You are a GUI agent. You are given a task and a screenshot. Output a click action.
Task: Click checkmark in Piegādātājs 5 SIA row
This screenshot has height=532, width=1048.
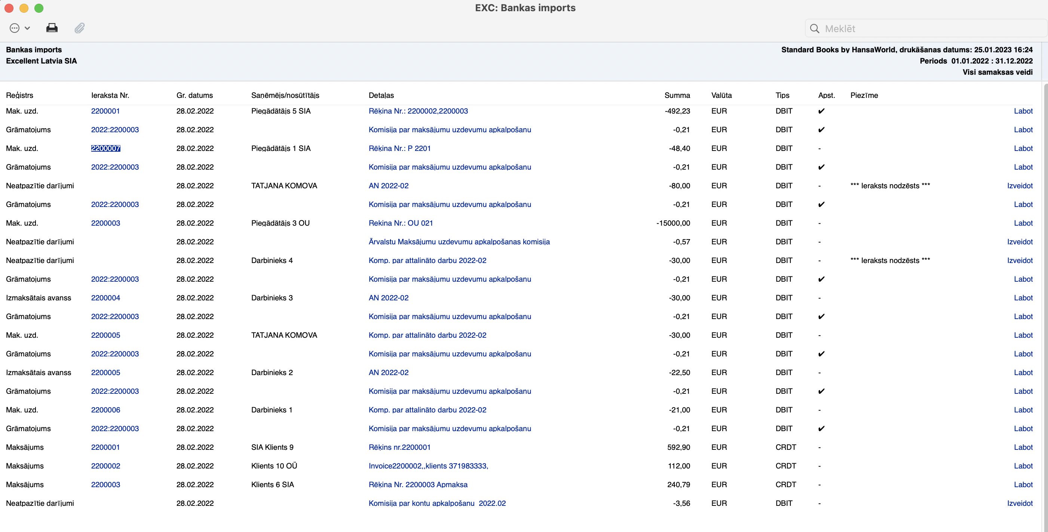point(821,111)
